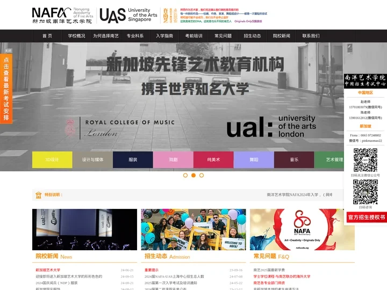Select the maroon 音乐 category tile
The width and height of the screenshot is (387, 290).
pos(294,160)
